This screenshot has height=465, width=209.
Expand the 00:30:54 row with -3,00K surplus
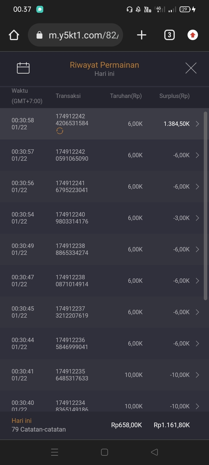[x=197, y=218]
